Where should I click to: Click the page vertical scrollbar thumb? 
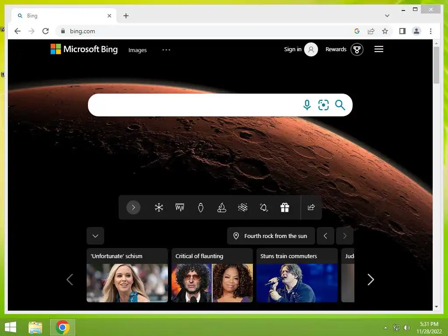(436, 65)
